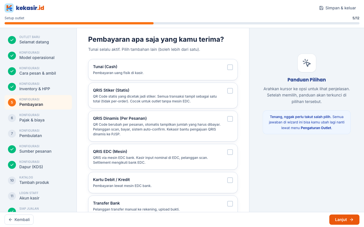This screenshot has width=364, height=227.
Task: Click the Panduan Pilihan heading
Action: point(307,80)
